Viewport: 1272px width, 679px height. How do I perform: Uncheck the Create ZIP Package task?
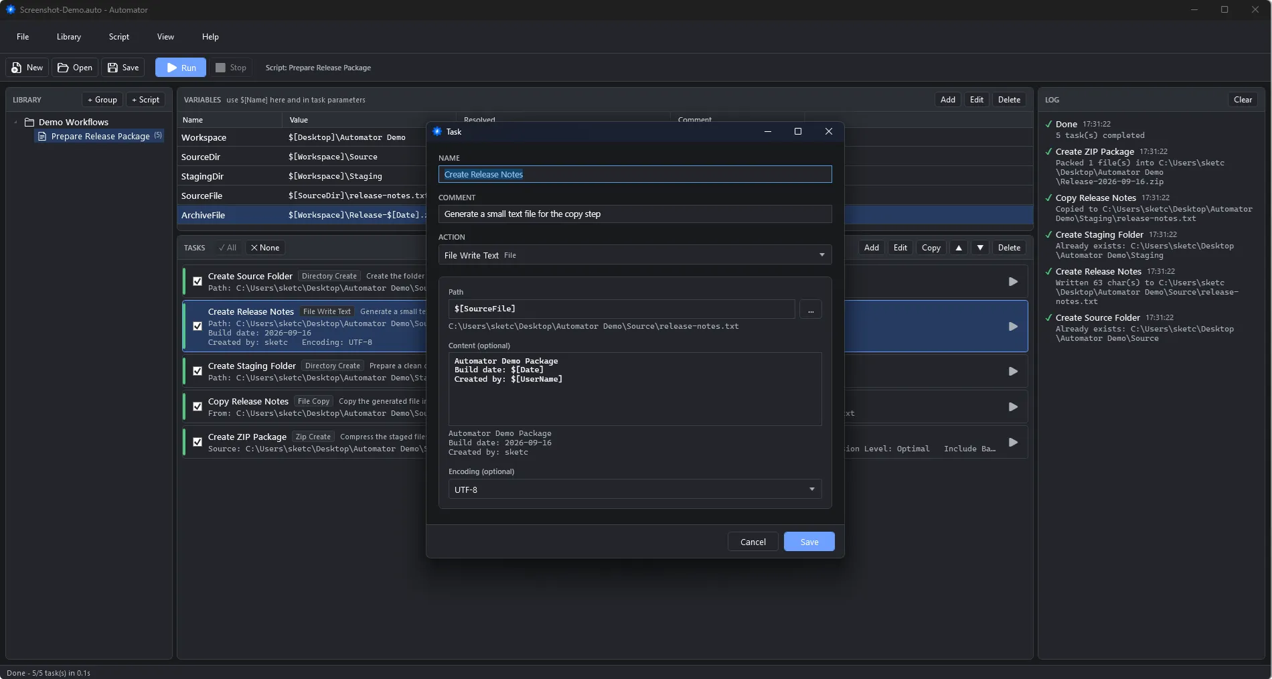pos(197,443)
